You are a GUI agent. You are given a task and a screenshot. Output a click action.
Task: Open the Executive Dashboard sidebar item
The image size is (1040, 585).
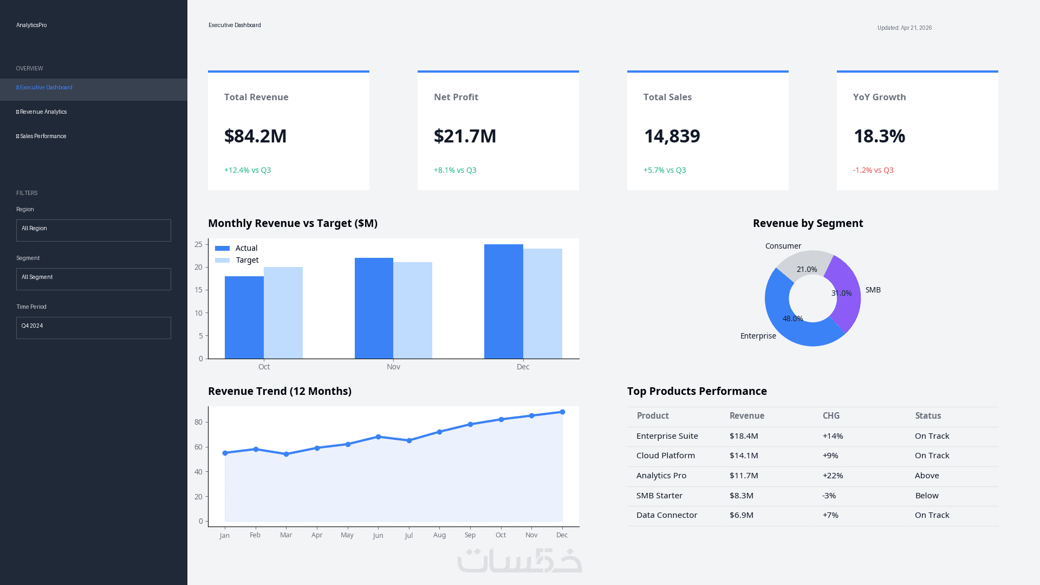[46, 88]
